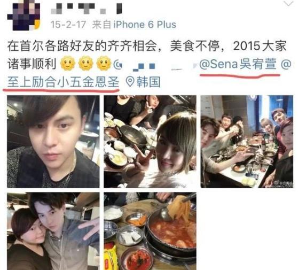Open the group dinner table photo

point(247,142)
